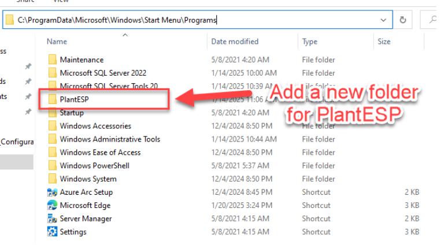The width and height of the screenshot is (444, 245).
Task: Select Settings shortcut name text
Action: [x=73, y=232]
